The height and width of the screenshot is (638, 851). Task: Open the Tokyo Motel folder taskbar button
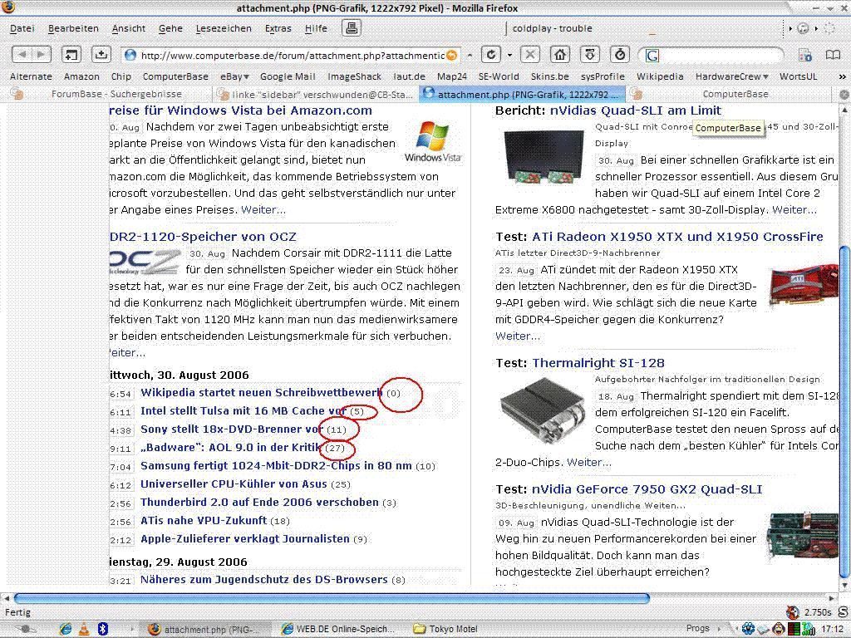coord(445,629)
